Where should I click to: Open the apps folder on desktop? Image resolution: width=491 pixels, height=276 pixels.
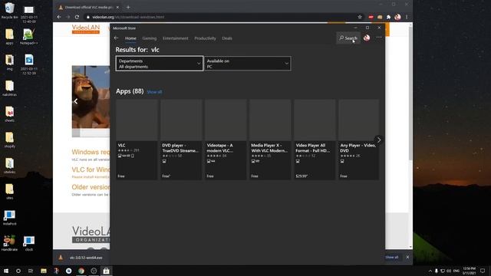9,37
